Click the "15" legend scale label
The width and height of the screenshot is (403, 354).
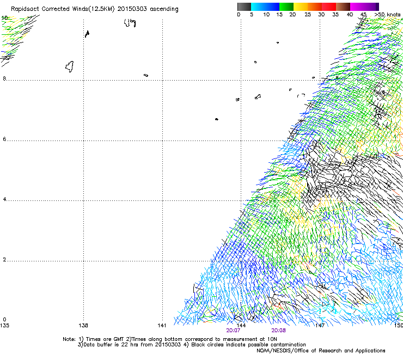(x=279, y=15)
